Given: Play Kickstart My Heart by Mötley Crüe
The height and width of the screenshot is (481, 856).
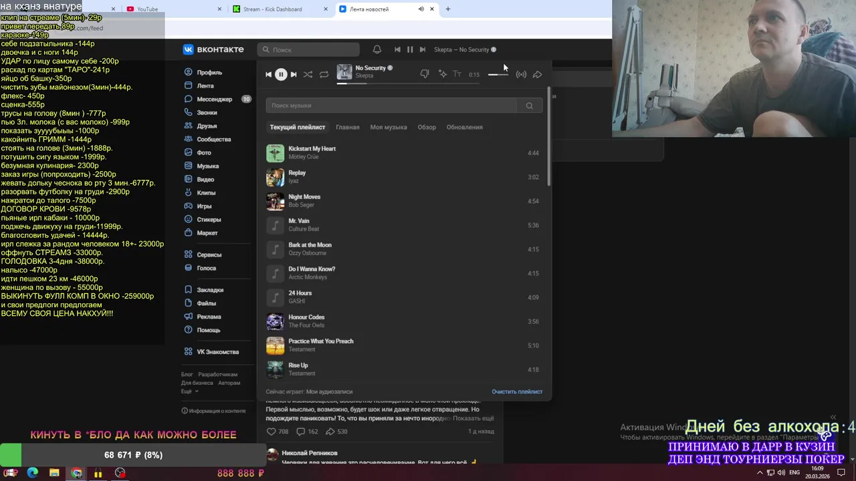Looking at the screenshot, I should (404, 153).
